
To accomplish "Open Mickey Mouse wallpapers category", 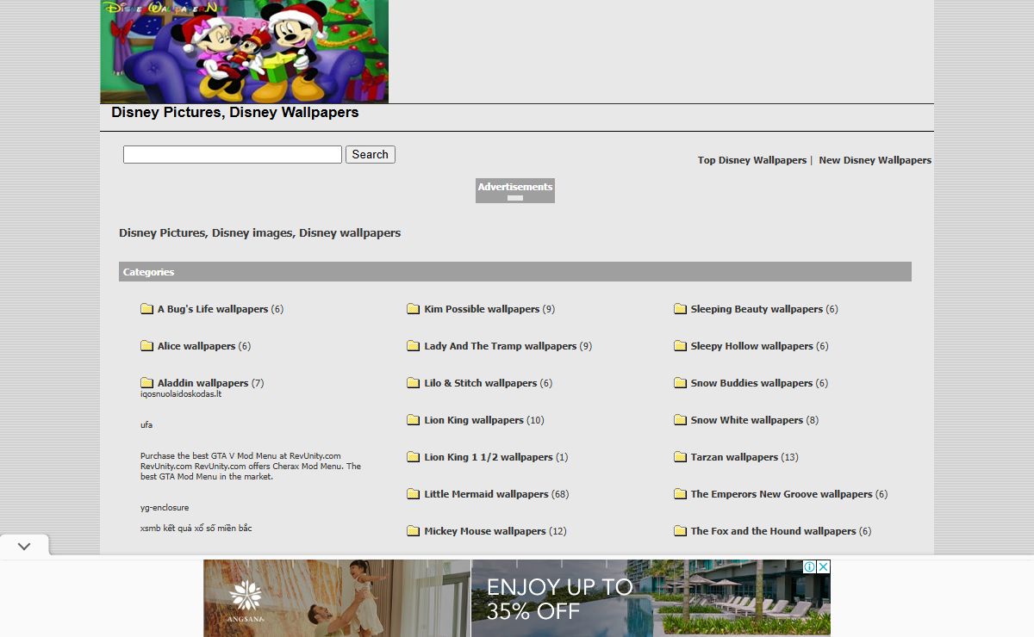I will click(485, 531).
